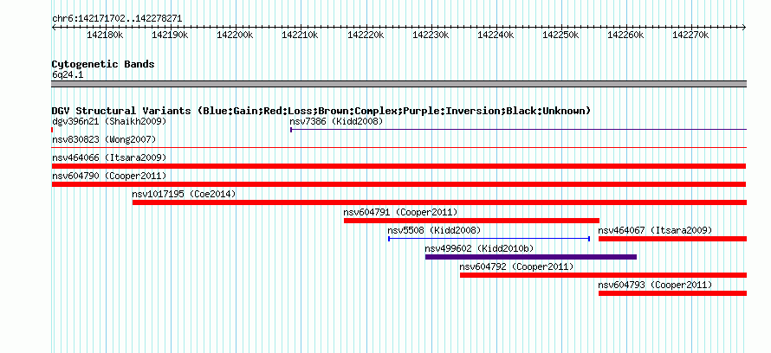Click the 6q24.1 band label
The width and height of the screenshot is (771, 353).
(x=68, y=74)
